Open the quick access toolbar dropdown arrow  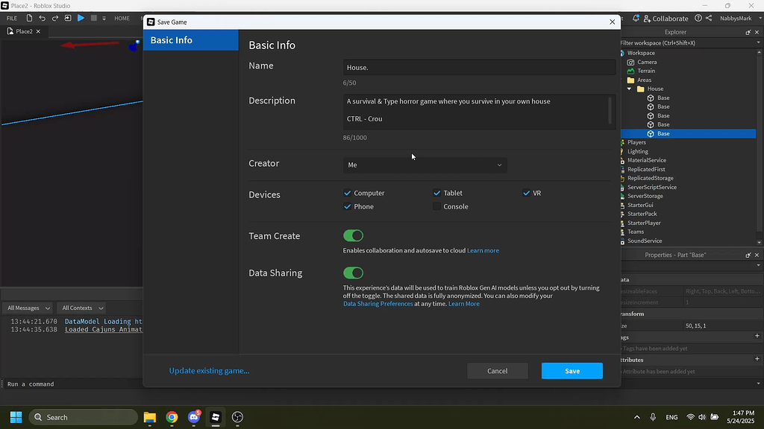coord(104,19)
